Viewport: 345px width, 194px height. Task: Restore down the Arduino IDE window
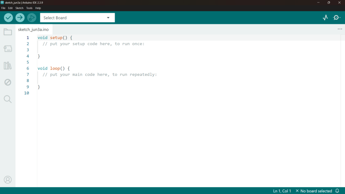tap(329, 2)
